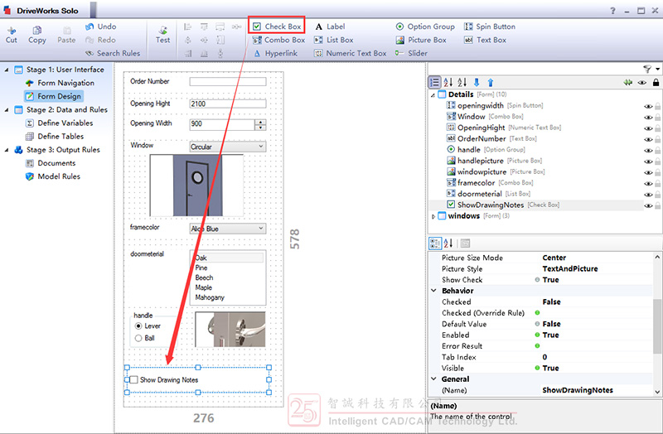Click the Order Number text field
The image size is (663, 434).
(x=227, y=81)
